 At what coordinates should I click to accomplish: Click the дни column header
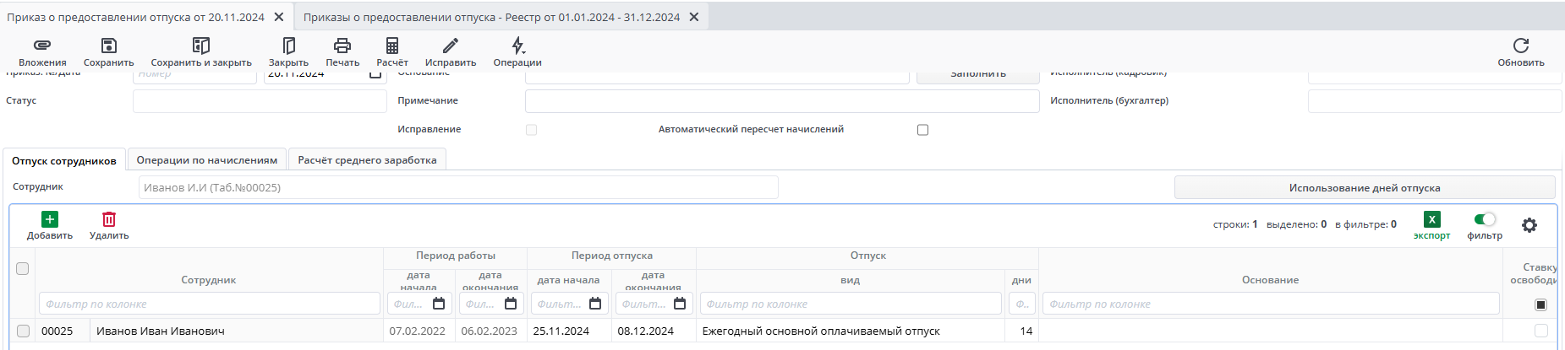pyautogui.click(x=1021, y=280)
